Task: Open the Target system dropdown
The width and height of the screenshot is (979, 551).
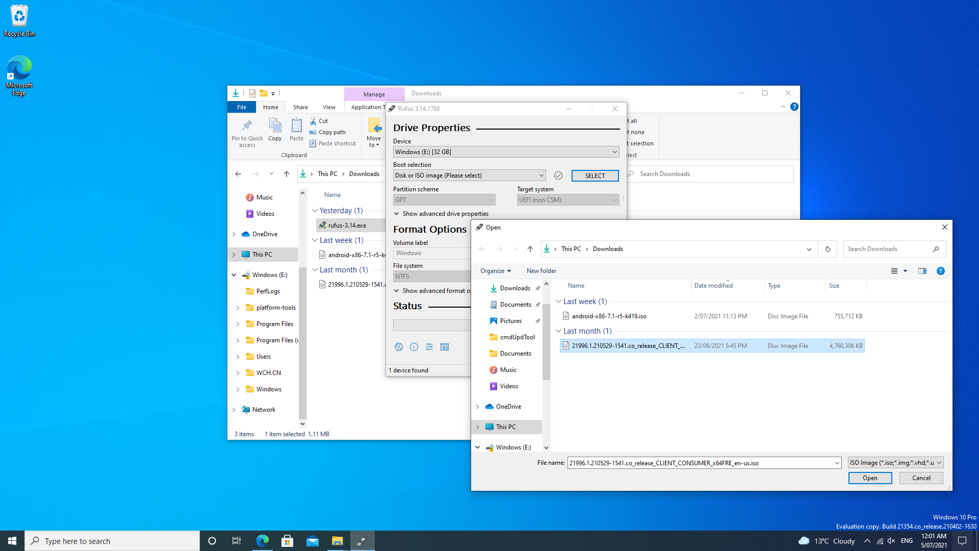Action: [x=568, y=200]
